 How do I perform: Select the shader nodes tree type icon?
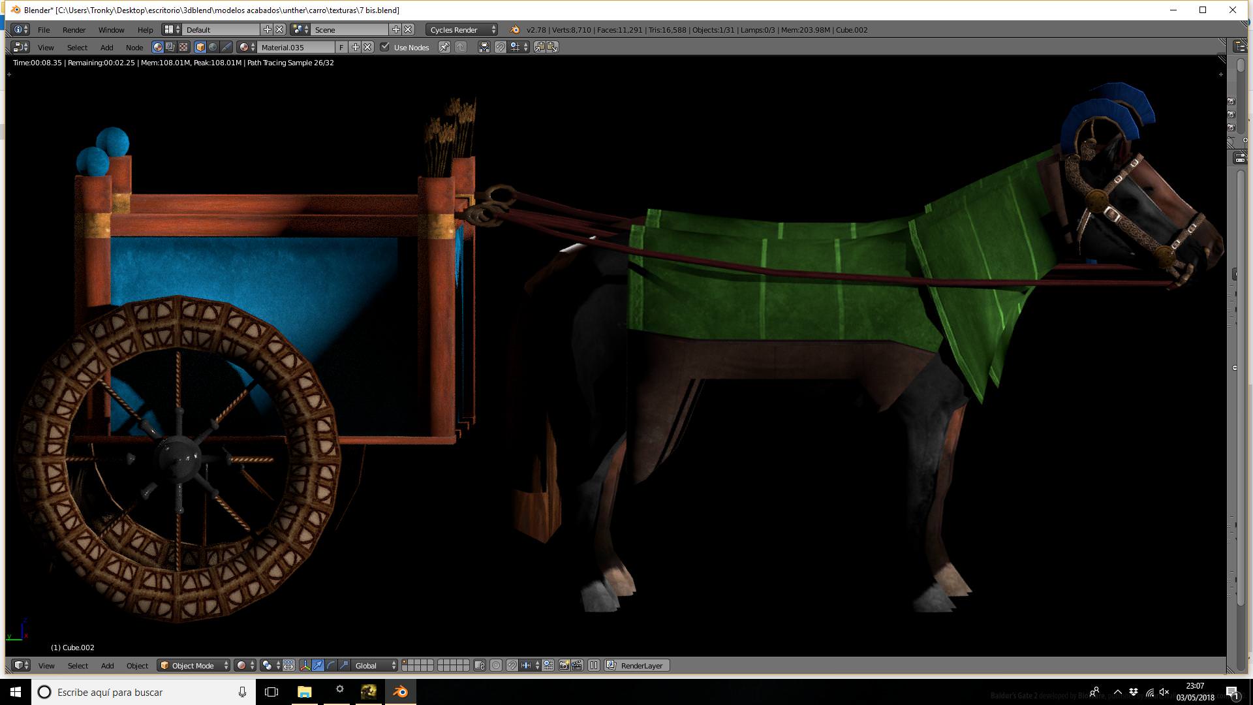pos(157,47)
